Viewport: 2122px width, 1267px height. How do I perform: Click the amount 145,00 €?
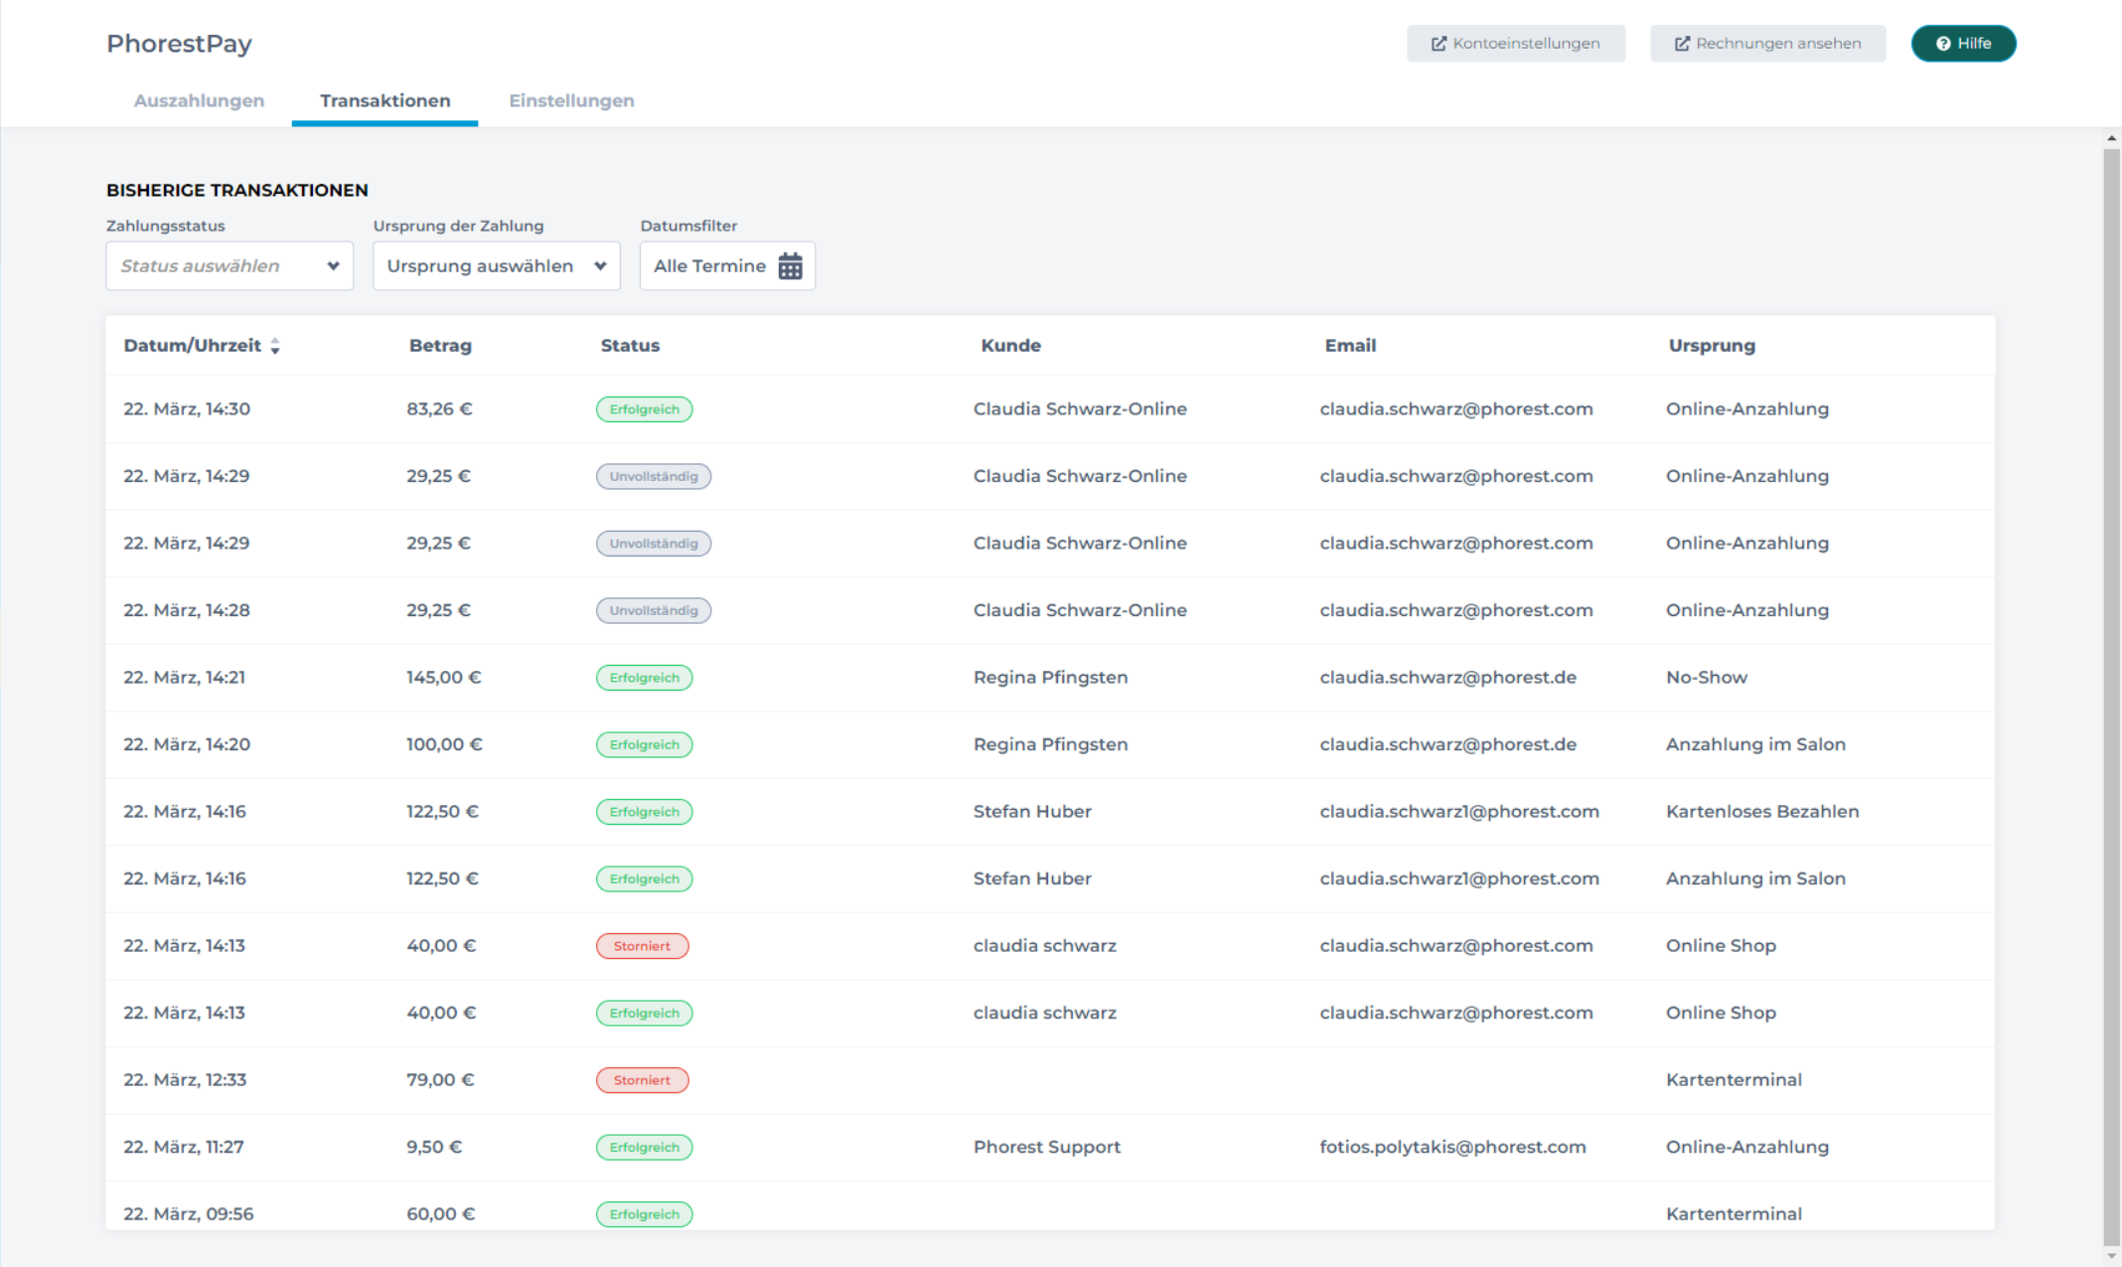443,677
